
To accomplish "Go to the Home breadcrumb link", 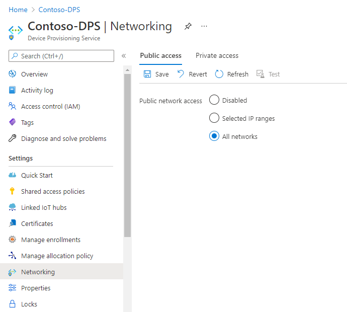I will click(18, 10).
